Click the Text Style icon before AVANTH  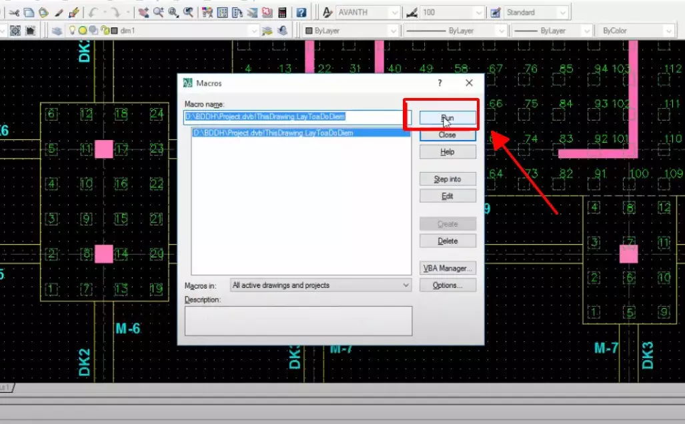point(327,13)
